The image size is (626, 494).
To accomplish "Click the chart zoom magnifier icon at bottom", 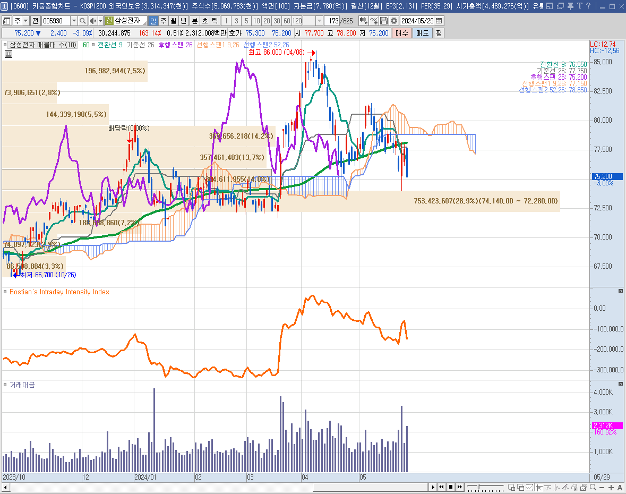I will coord(593,487).
